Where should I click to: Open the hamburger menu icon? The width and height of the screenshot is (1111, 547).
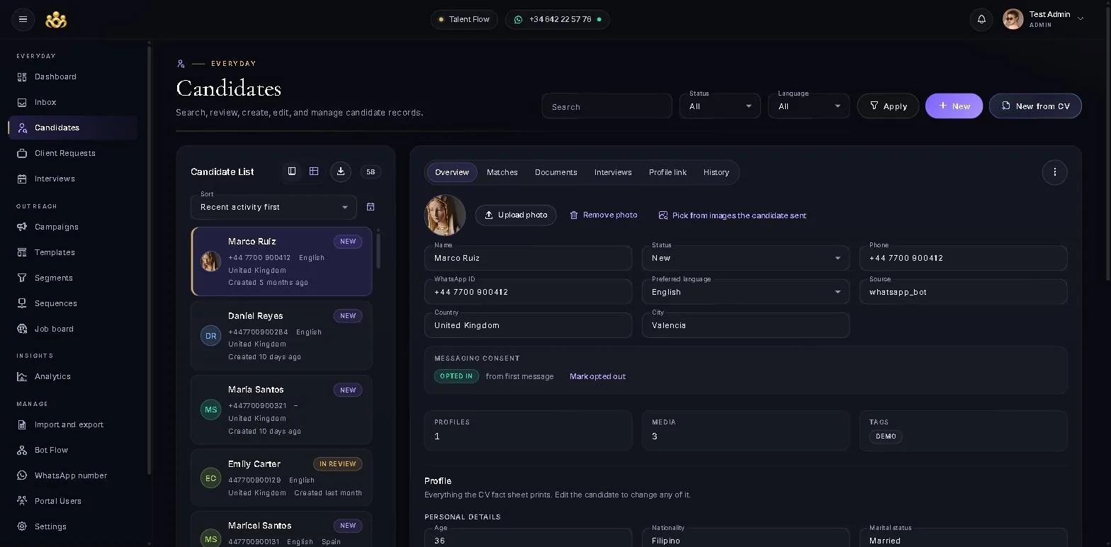pyautogui.click(x=23, y=19)
